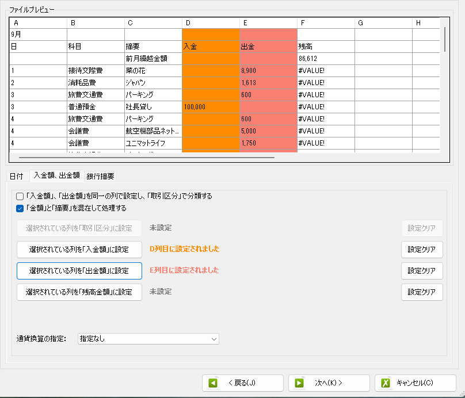Click the green next arrow icon
Viewport: 465px width, 398px height.
pos(299,383)
